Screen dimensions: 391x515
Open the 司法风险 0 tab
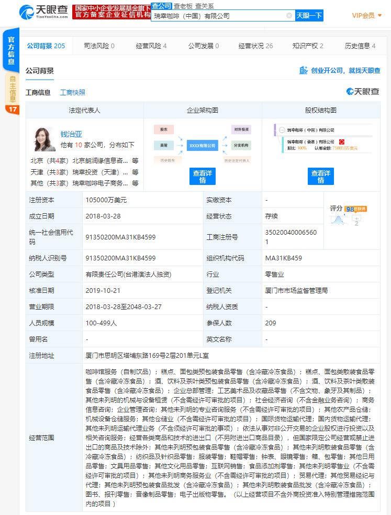[x=99, y=46]
